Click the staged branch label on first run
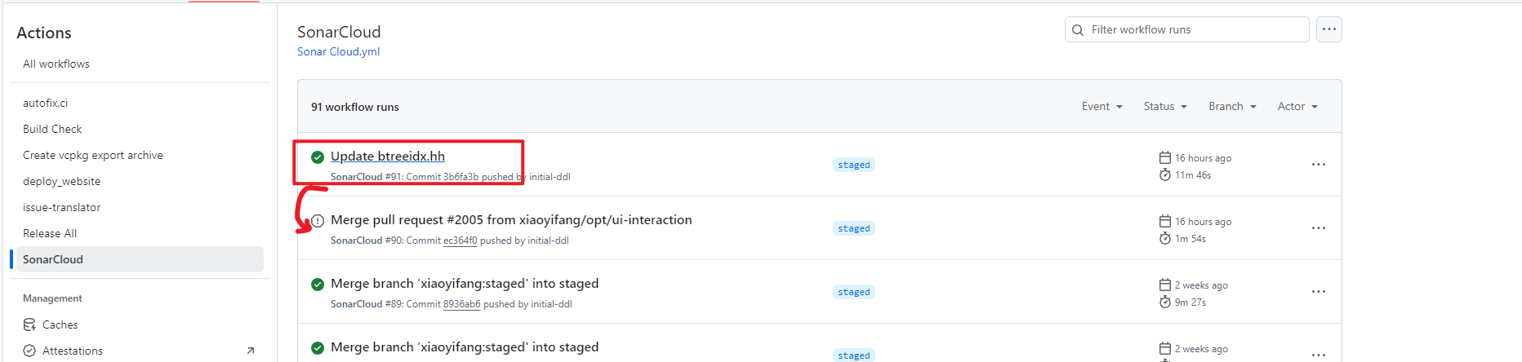 [x=854, y=165]
